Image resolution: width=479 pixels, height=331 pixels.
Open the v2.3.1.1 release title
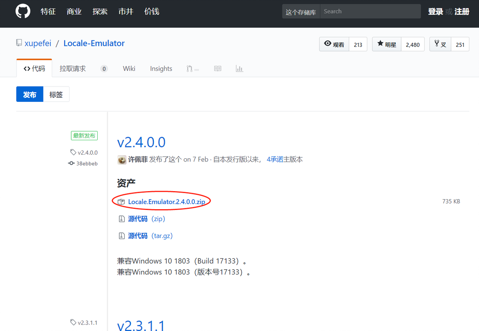coord(141,325)
